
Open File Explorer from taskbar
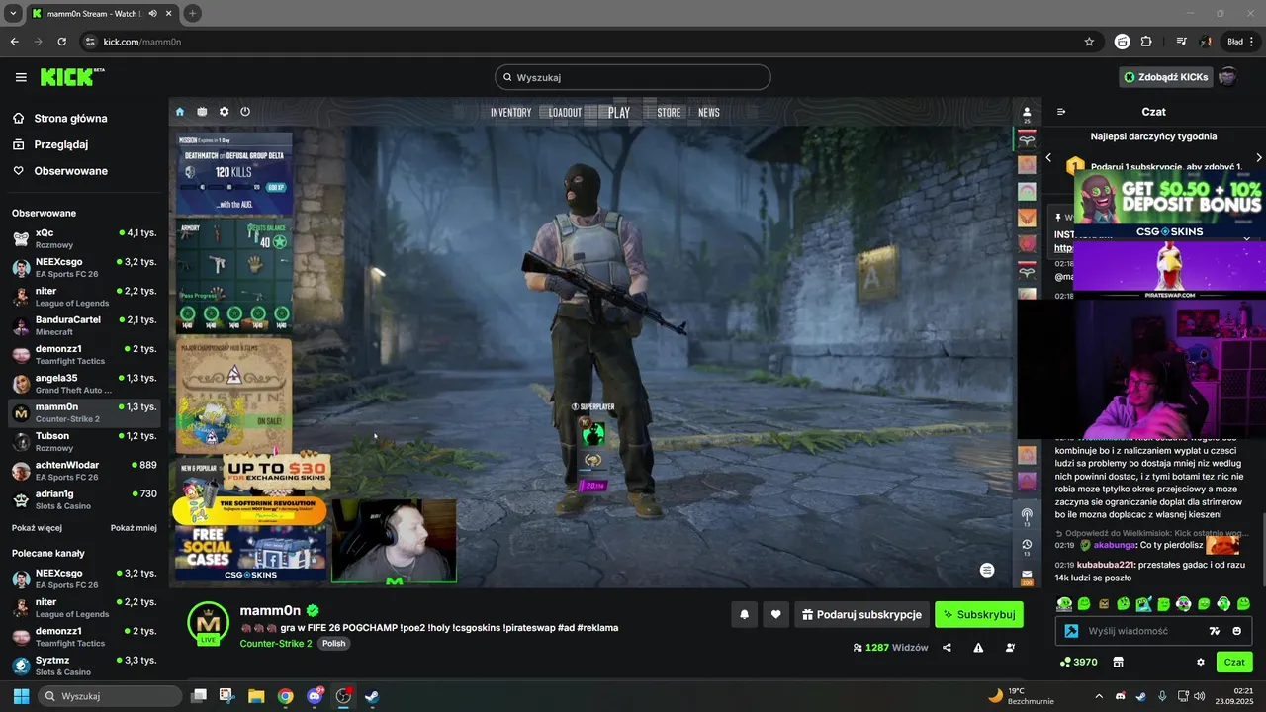point(256,696)
